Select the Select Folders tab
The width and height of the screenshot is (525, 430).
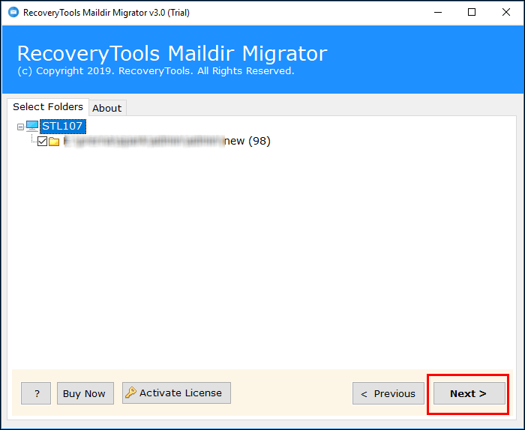tap(48, 106)
